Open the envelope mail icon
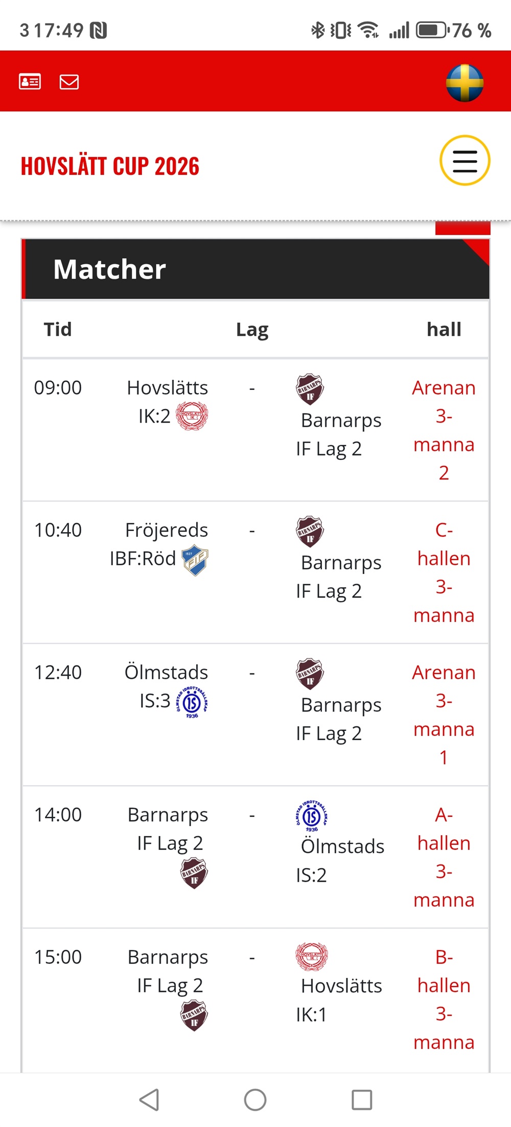Screen dimensions: 511x1127 69,82
